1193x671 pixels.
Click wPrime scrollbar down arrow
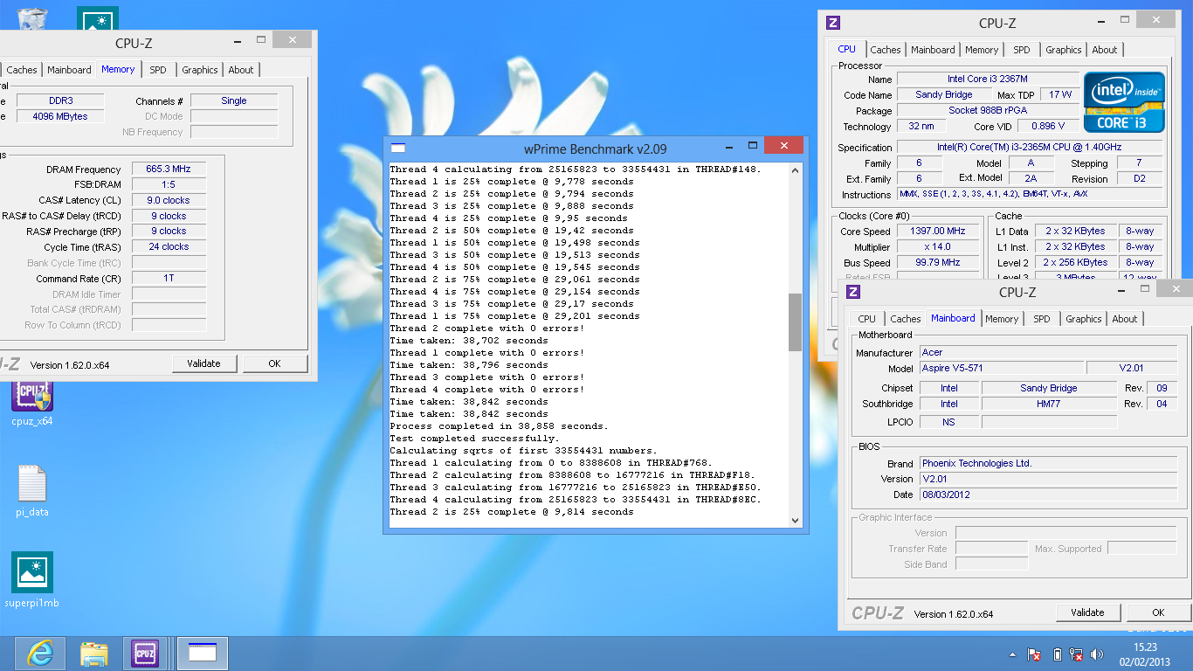(795, 520)
